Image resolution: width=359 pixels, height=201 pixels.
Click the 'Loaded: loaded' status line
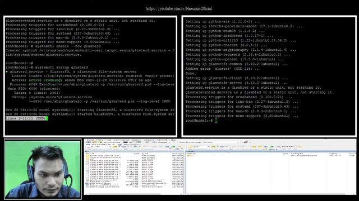click(x=93, y=76)
